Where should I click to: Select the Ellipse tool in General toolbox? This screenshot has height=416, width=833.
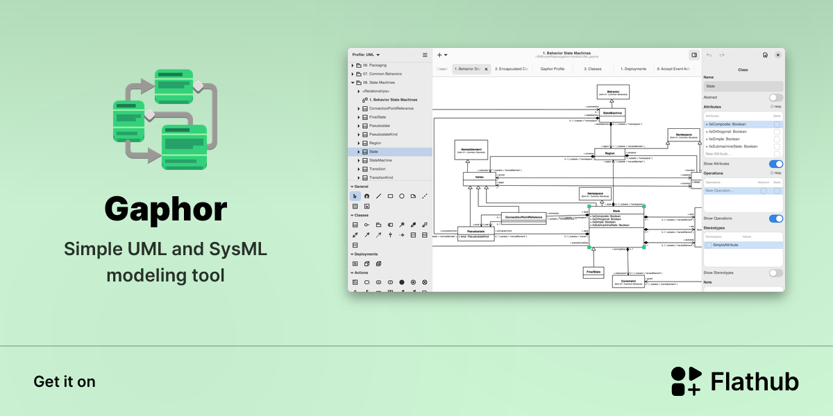402,196
